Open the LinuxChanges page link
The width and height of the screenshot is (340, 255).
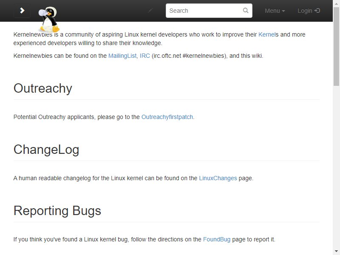(218, 178)
